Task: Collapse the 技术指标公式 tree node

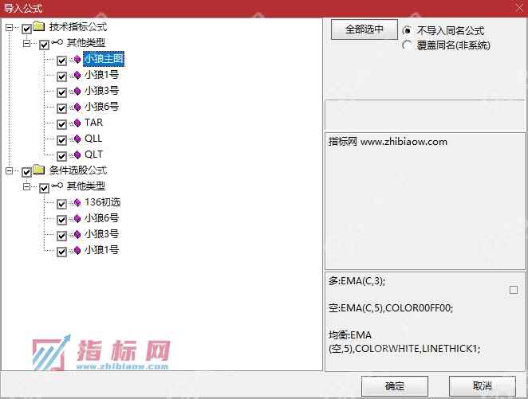Action: pos(10,27)
